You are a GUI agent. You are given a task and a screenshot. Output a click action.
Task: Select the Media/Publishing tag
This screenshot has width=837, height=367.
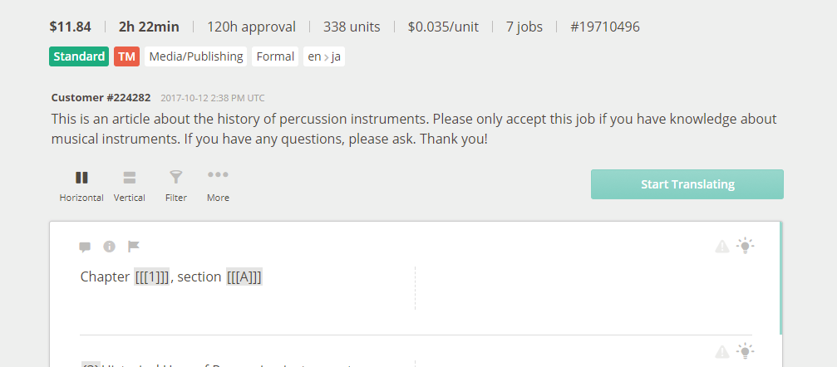point(196,56)
